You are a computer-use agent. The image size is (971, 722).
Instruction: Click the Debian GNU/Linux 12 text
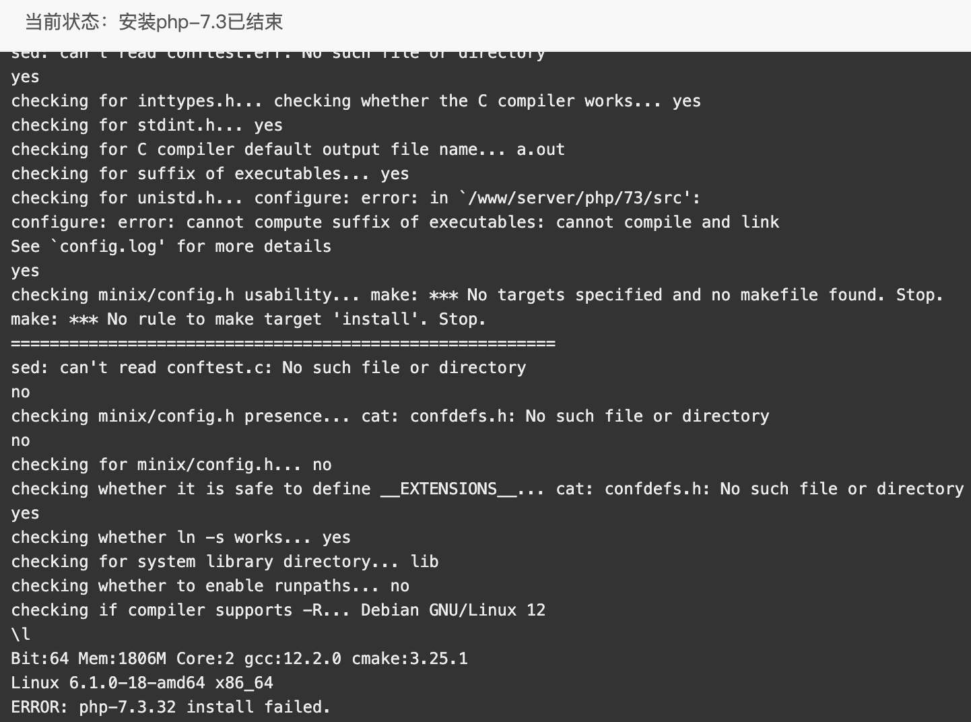point(453,610)
